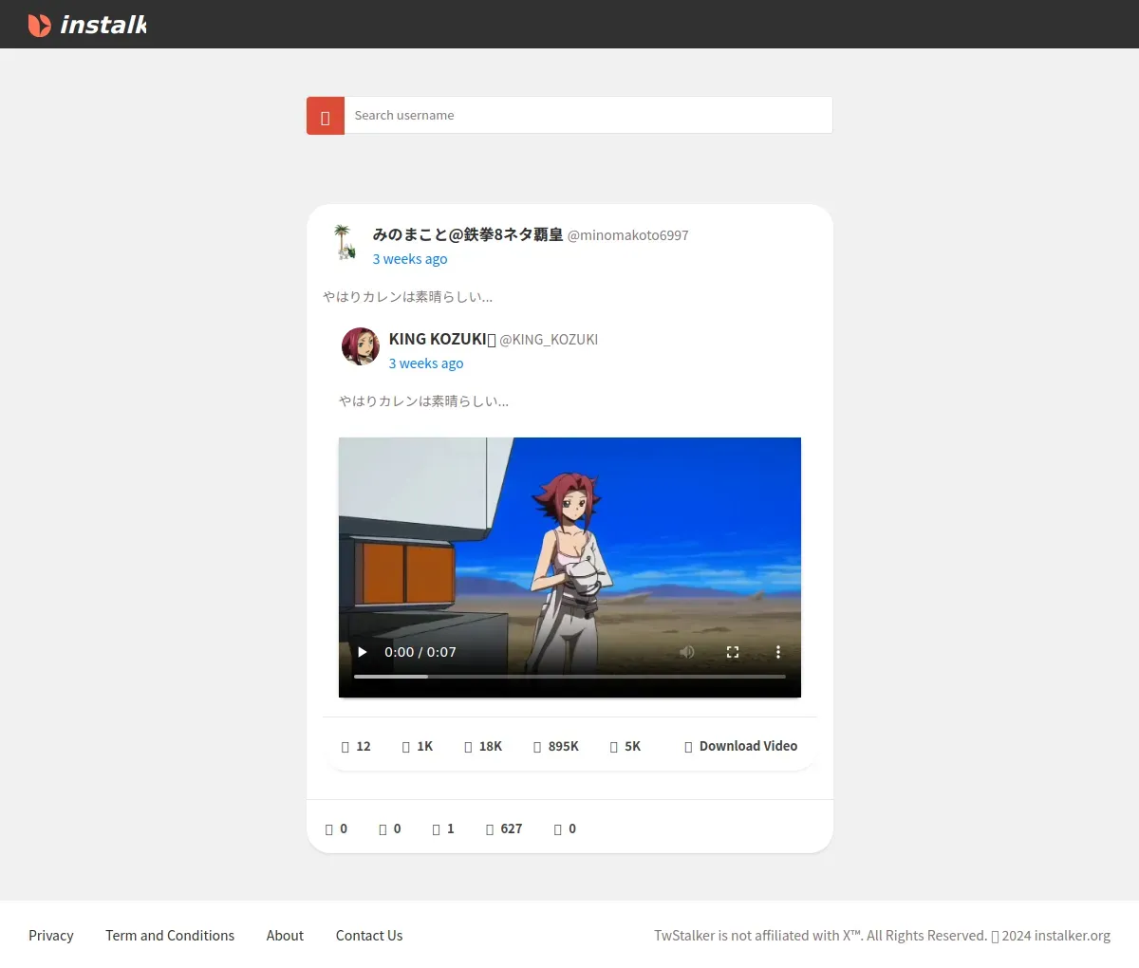Click the 18K count icon
The height and width of the screenshot is (968, 1139).
click(x=468, y=747)
